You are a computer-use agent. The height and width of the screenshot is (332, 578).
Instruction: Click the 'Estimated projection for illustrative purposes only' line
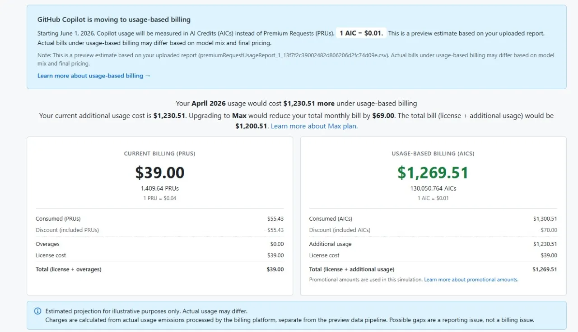click(146, 311)
